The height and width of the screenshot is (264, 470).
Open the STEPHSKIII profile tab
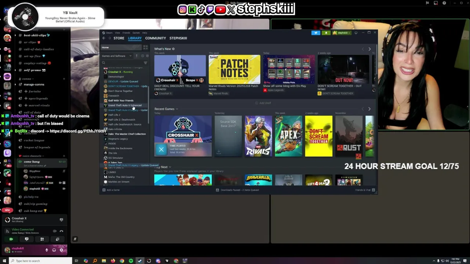(x=178, y=38)
